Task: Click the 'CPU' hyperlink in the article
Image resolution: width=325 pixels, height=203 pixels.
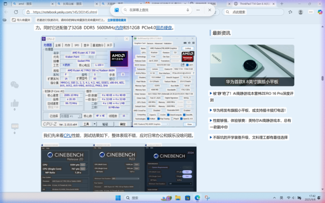Action: (67, 135)
